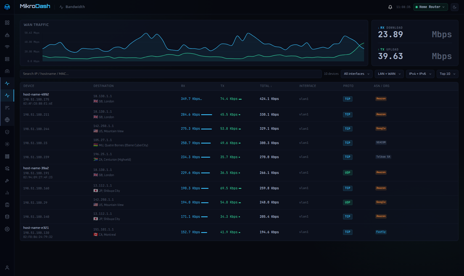Viewport: 464px width, 276px height.
Task: Click the SEACOM org badge
Action: click(381, 142)
